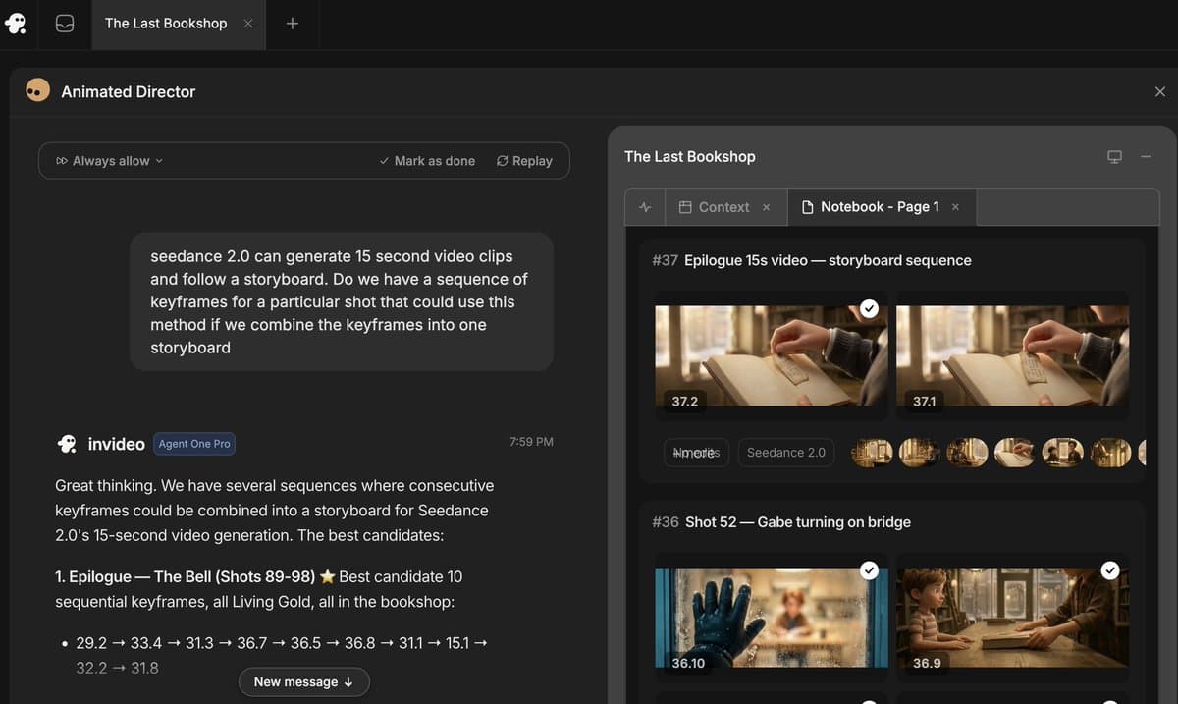Close the Notebook - Page 1 tab
Screen dimensions: 1178x704
955,207
